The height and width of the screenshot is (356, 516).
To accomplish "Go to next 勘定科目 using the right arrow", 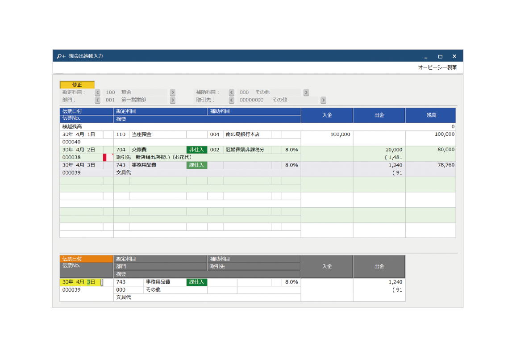I will tap(173, 92).
